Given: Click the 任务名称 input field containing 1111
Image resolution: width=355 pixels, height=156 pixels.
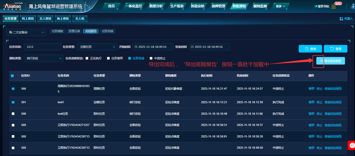Looking at the screenshot, I should [x=42, y=47].
